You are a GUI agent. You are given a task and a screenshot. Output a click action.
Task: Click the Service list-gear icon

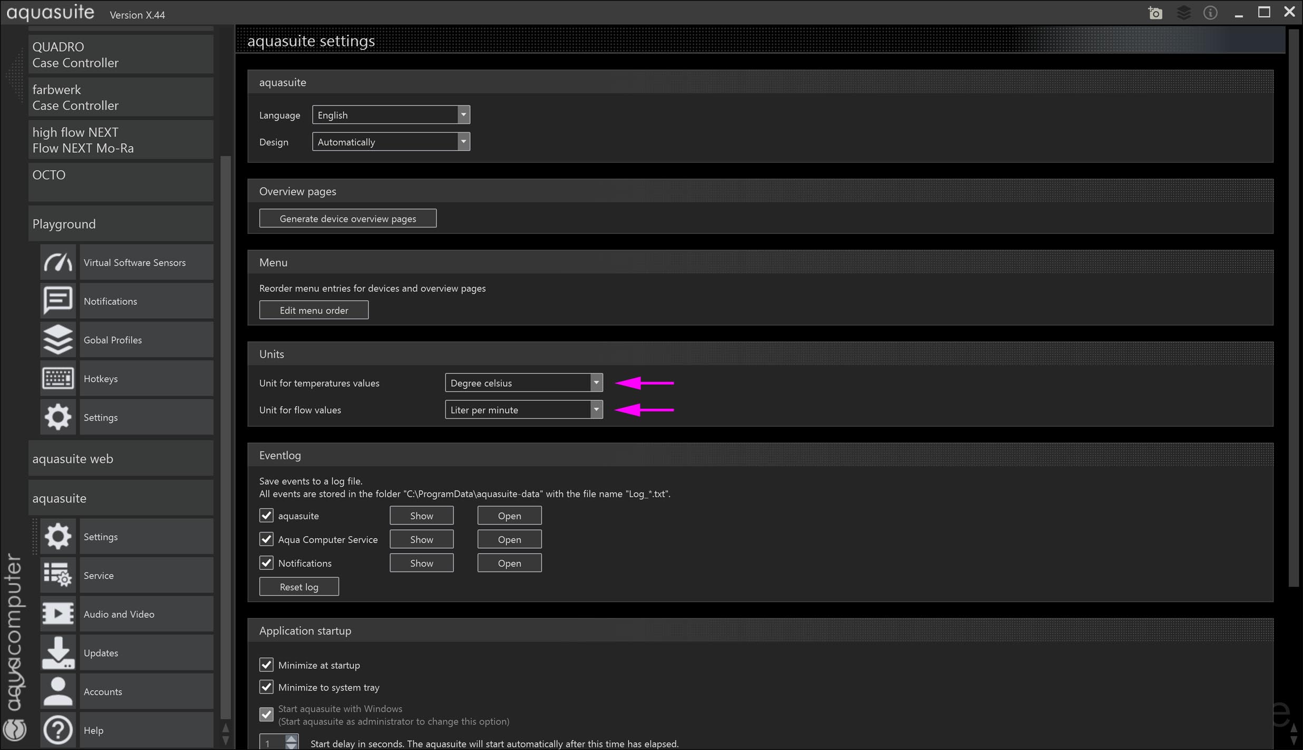click(57, 575)
